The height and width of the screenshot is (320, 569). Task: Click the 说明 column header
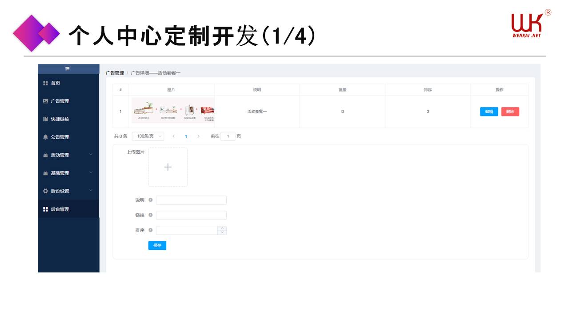257,90
